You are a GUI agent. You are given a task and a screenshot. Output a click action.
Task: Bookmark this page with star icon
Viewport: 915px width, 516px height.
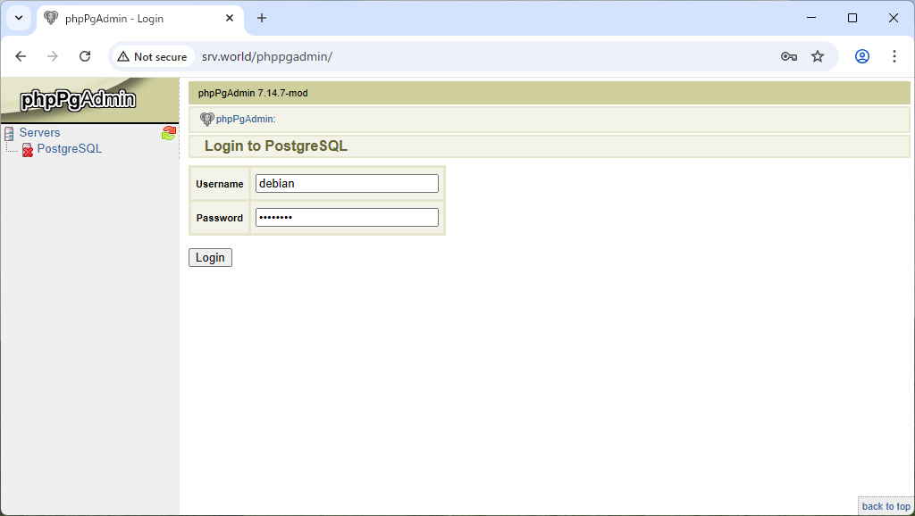coord(818,56)
